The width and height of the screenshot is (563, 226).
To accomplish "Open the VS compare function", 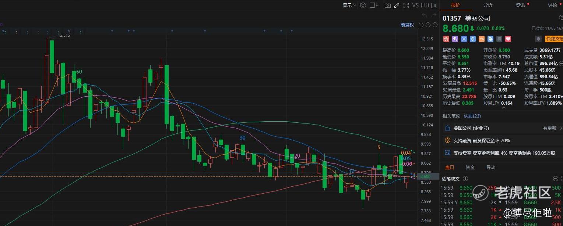I will (x=416, y=5).
